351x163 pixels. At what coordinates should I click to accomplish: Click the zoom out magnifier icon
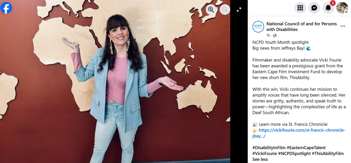click(225, 9)
